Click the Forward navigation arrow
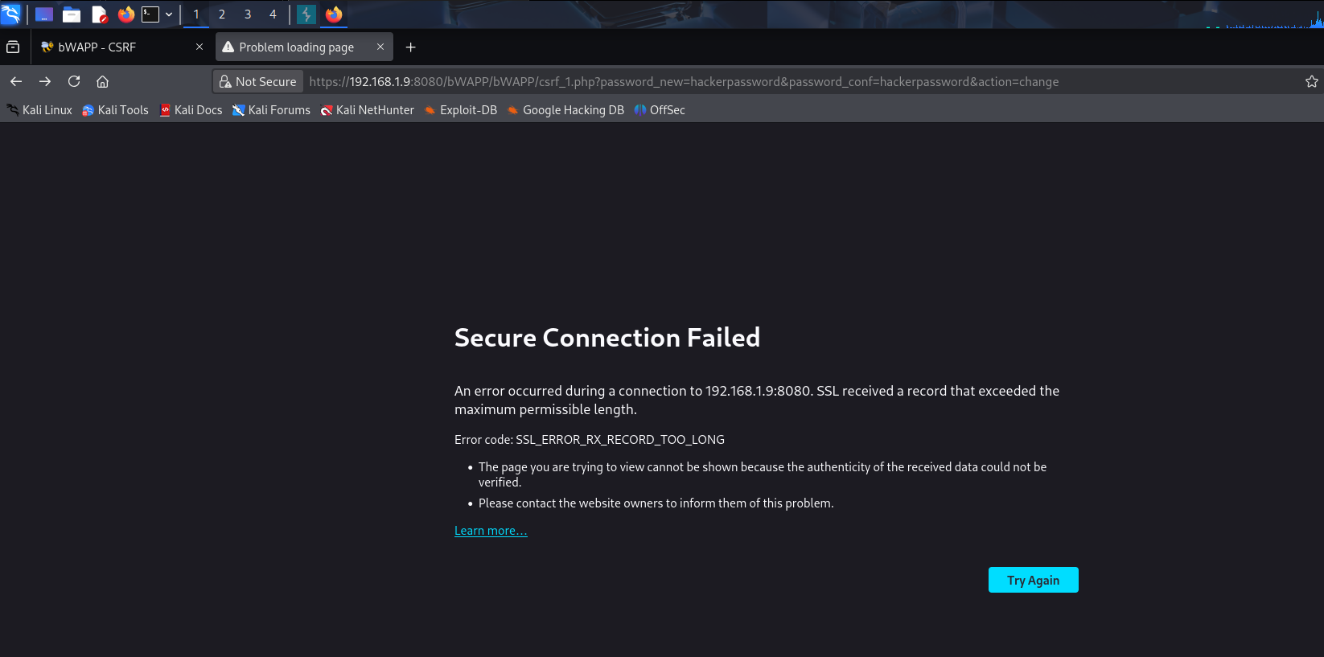 [x=45, y=81]
